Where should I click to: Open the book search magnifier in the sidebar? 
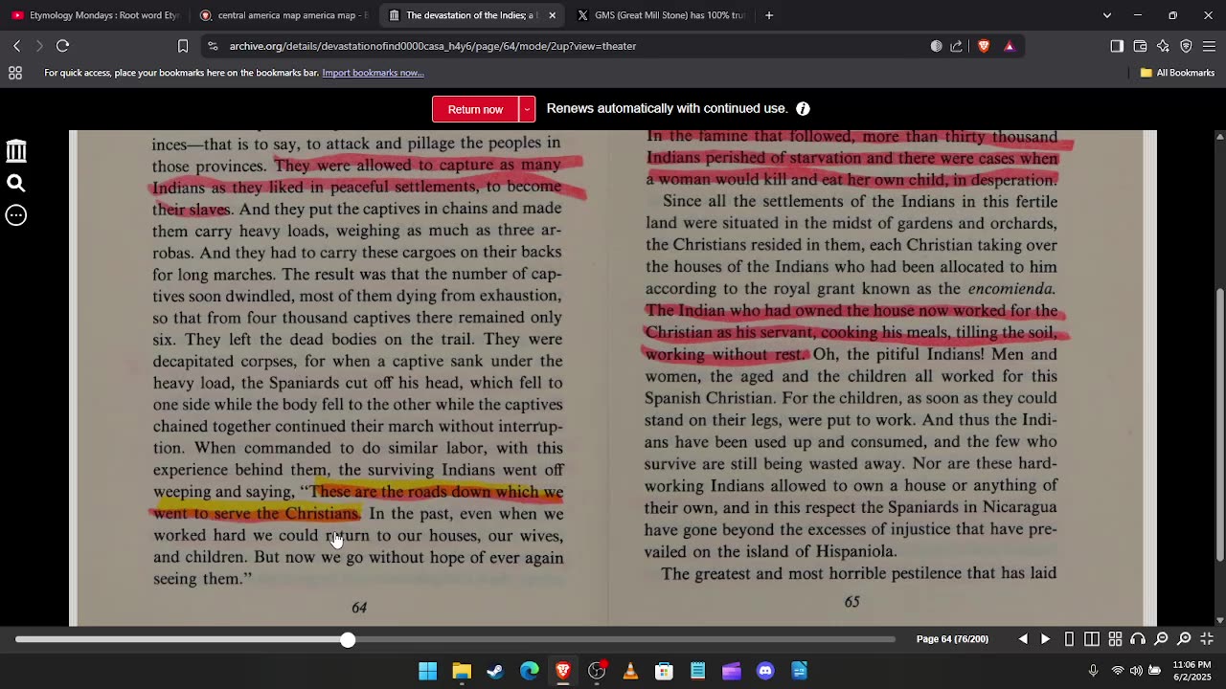pyautogui.click(x=16, y=183)
